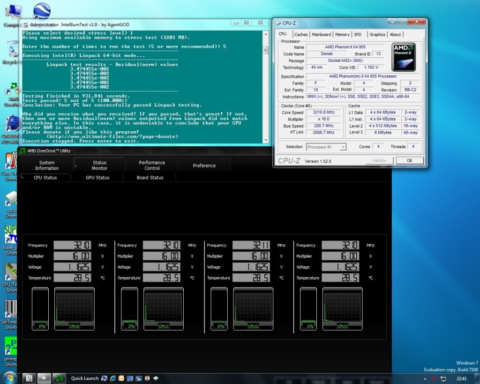Click the IntelBurnTest scrollbar thumb

266,50
